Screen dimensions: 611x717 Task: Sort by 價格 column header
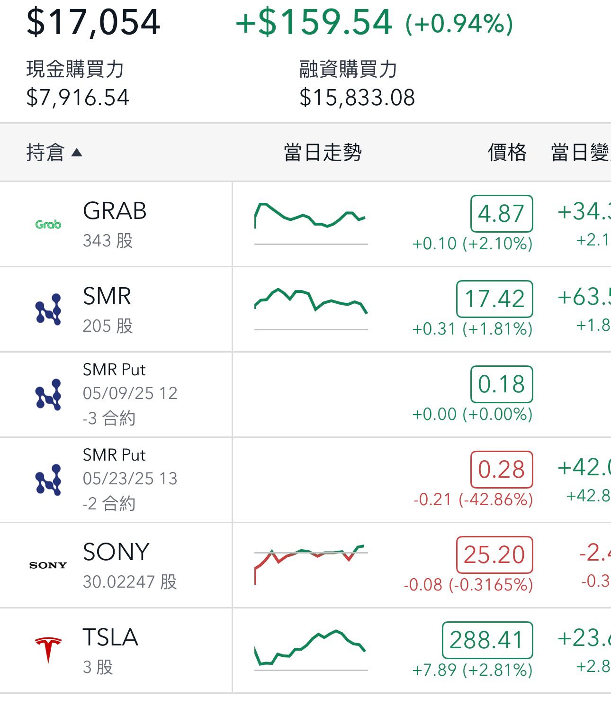(507, 153)
